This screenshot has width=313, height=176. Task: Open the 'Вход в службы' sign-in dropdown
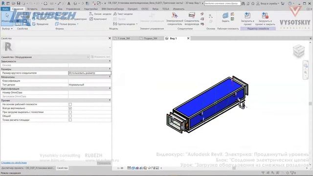pyautogui.click(x=268, y=3)
